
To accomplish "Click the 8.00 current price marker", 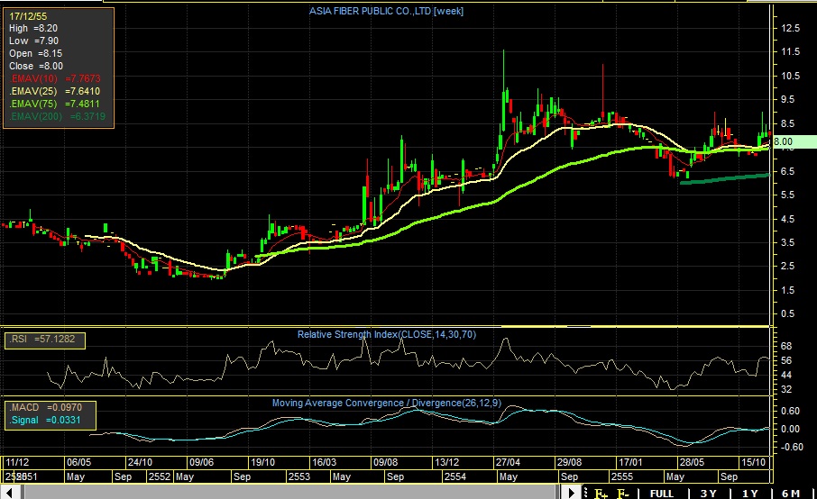I will [x=794, y=141].
